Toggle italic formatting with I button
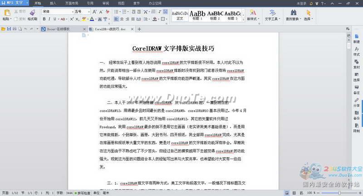The image size is (363, 196). pos(50,19)
